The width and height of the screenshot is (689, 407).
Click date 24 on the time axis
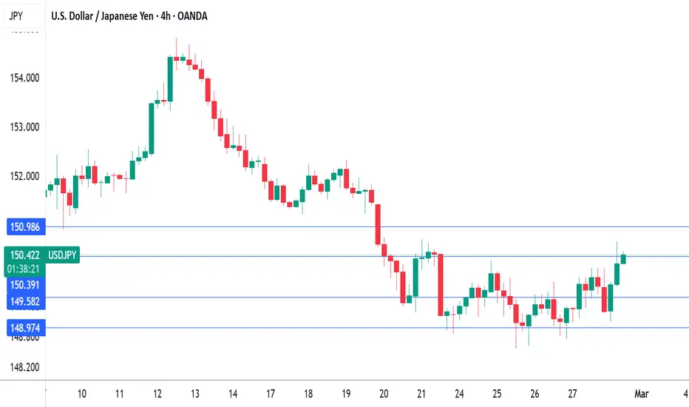[459, 394]
